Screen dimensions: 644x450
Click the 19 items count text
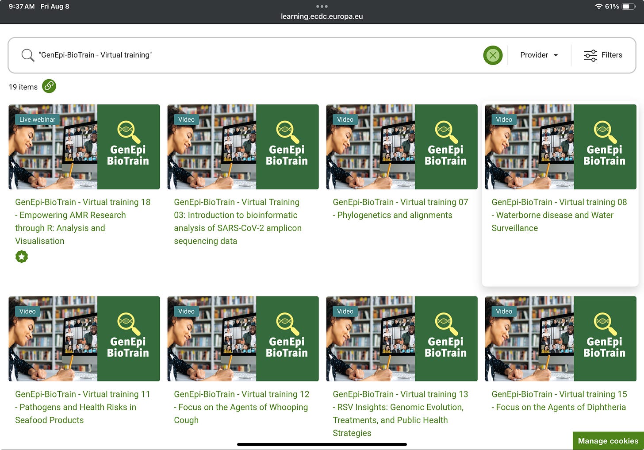click(x=23, y=87)
